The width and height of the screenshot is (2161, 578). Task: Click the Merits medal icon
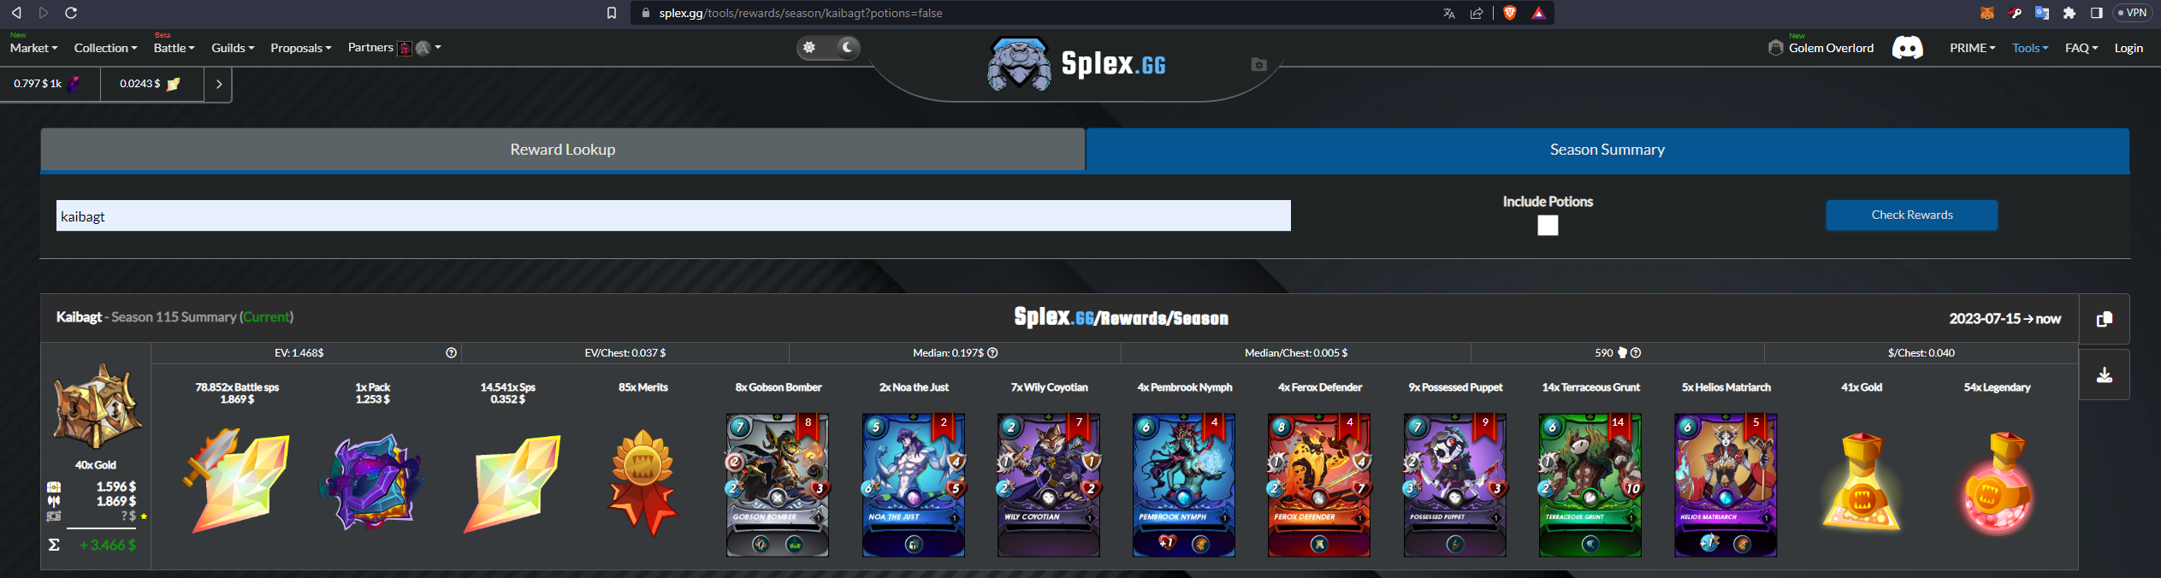point(642,483)
